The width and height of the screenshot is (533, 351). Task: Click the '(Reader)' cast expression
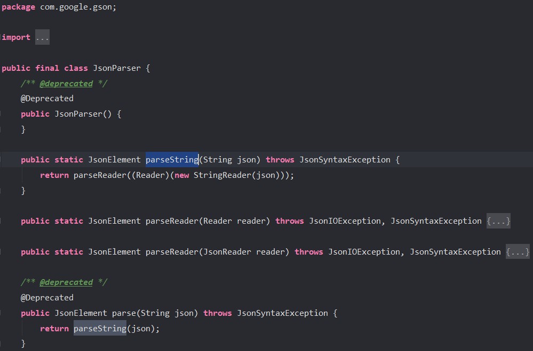tap(150, 176)
